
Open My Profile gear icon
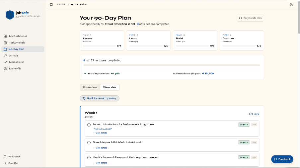tap(5, 68)
